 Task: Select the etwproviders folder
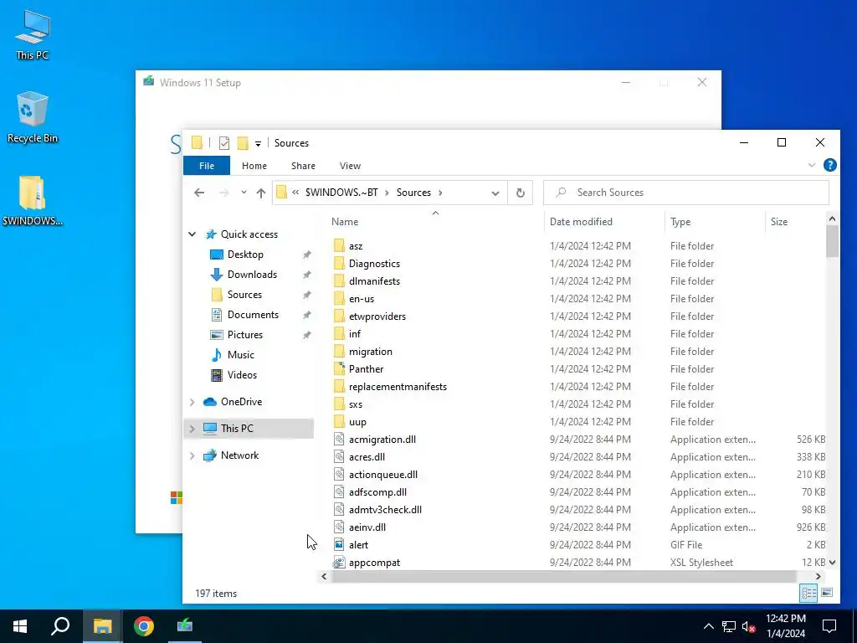click(377, 316)
